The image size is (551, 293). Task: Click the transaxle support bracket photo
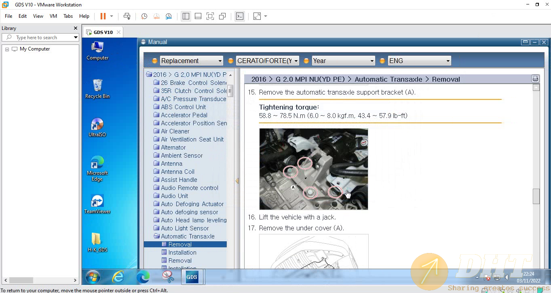click(x=314, y=169)
